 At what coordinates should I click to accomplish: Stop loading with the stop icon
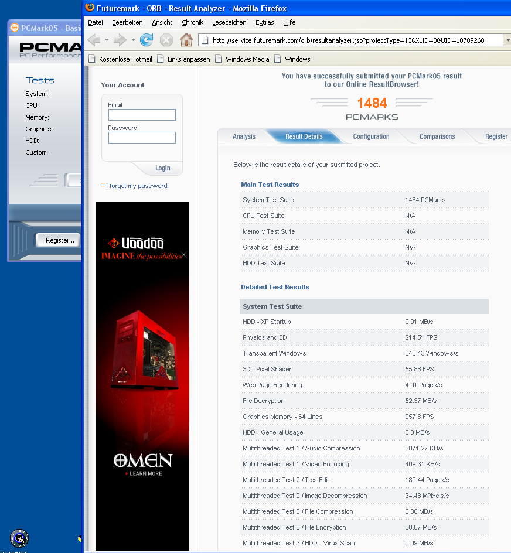coord(166,40)
